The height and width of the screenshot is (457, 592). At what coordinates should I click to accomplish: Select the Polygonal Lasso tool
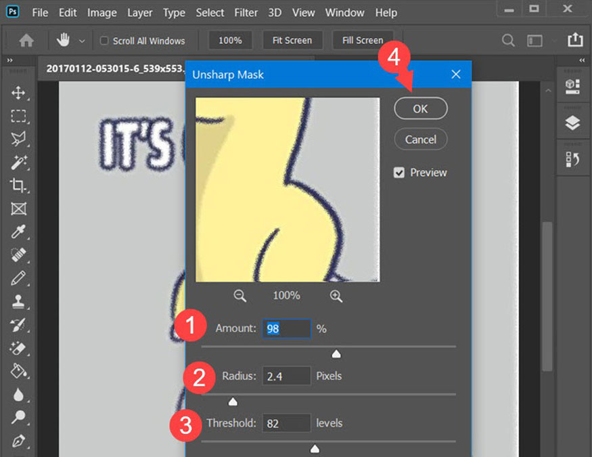click(18, 139)
